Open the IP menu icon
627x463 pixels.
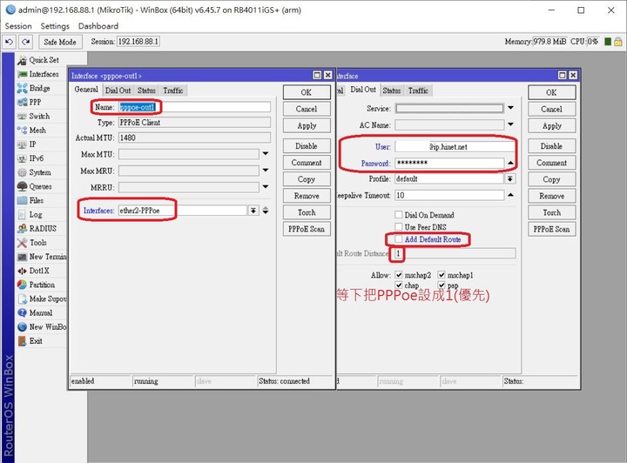pos(22,144)
